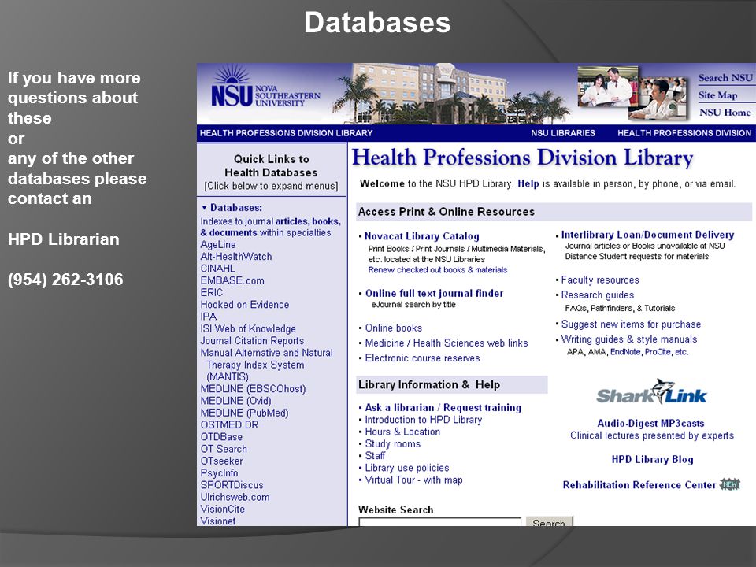
Task: Open Faculty resources link
Action: 600,280
